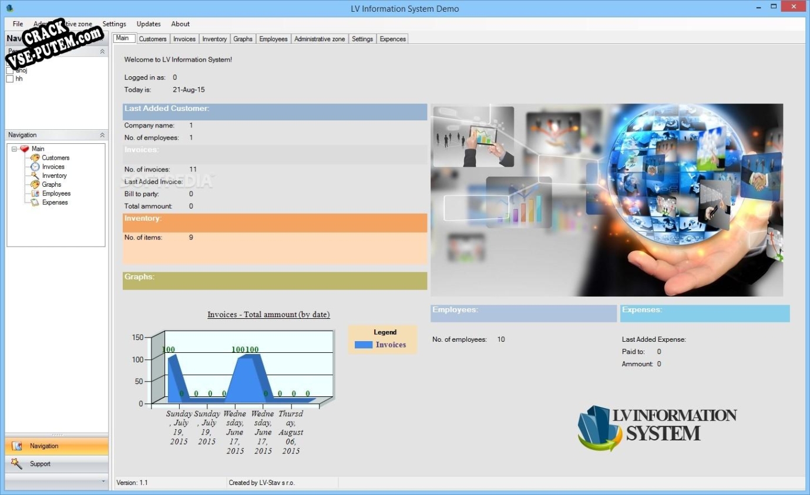Collapse the Navigation panel with its chevron
This screenshot has width=810, height=495.
(x=102, y=135)
